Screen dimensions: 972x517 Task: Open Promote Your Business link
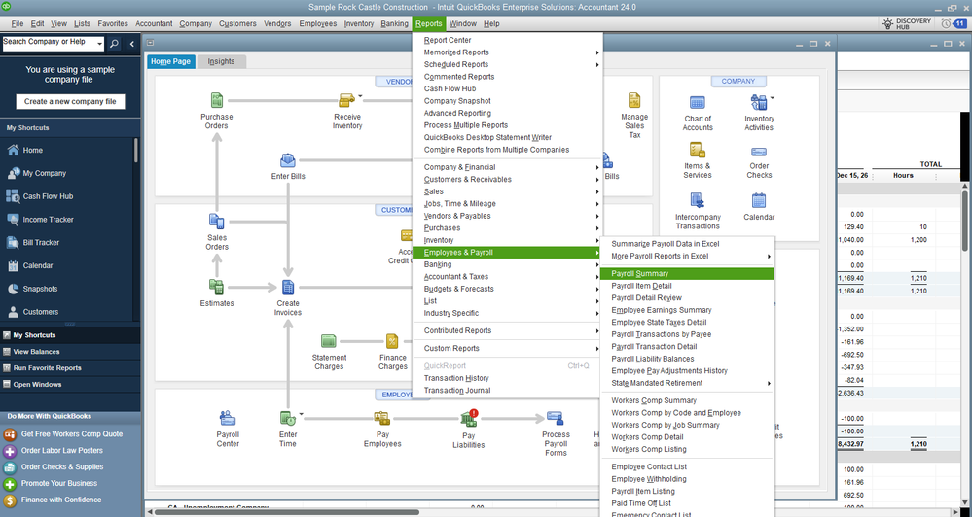(59, 484)
